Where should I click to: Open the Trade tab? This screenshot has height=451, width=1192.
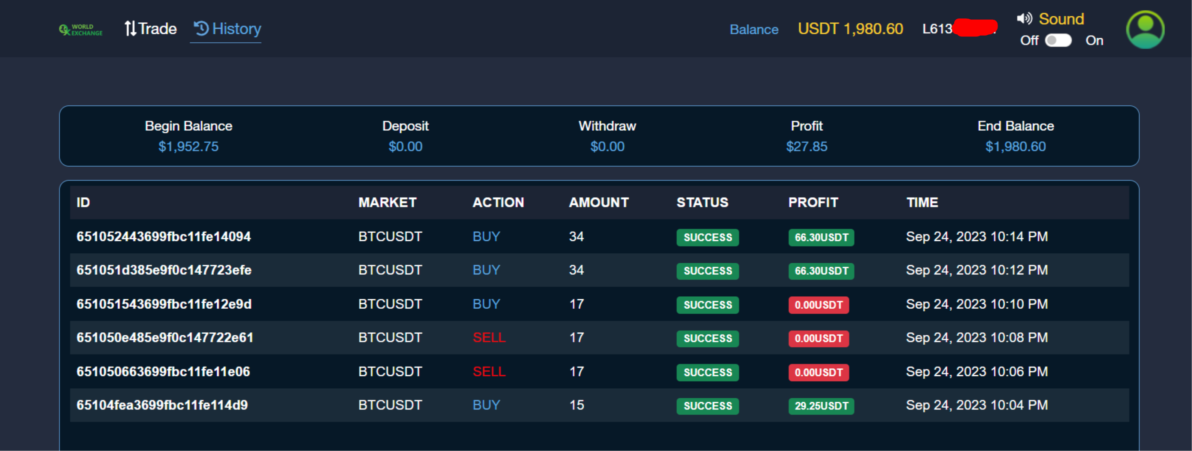[x=151, y=29]
